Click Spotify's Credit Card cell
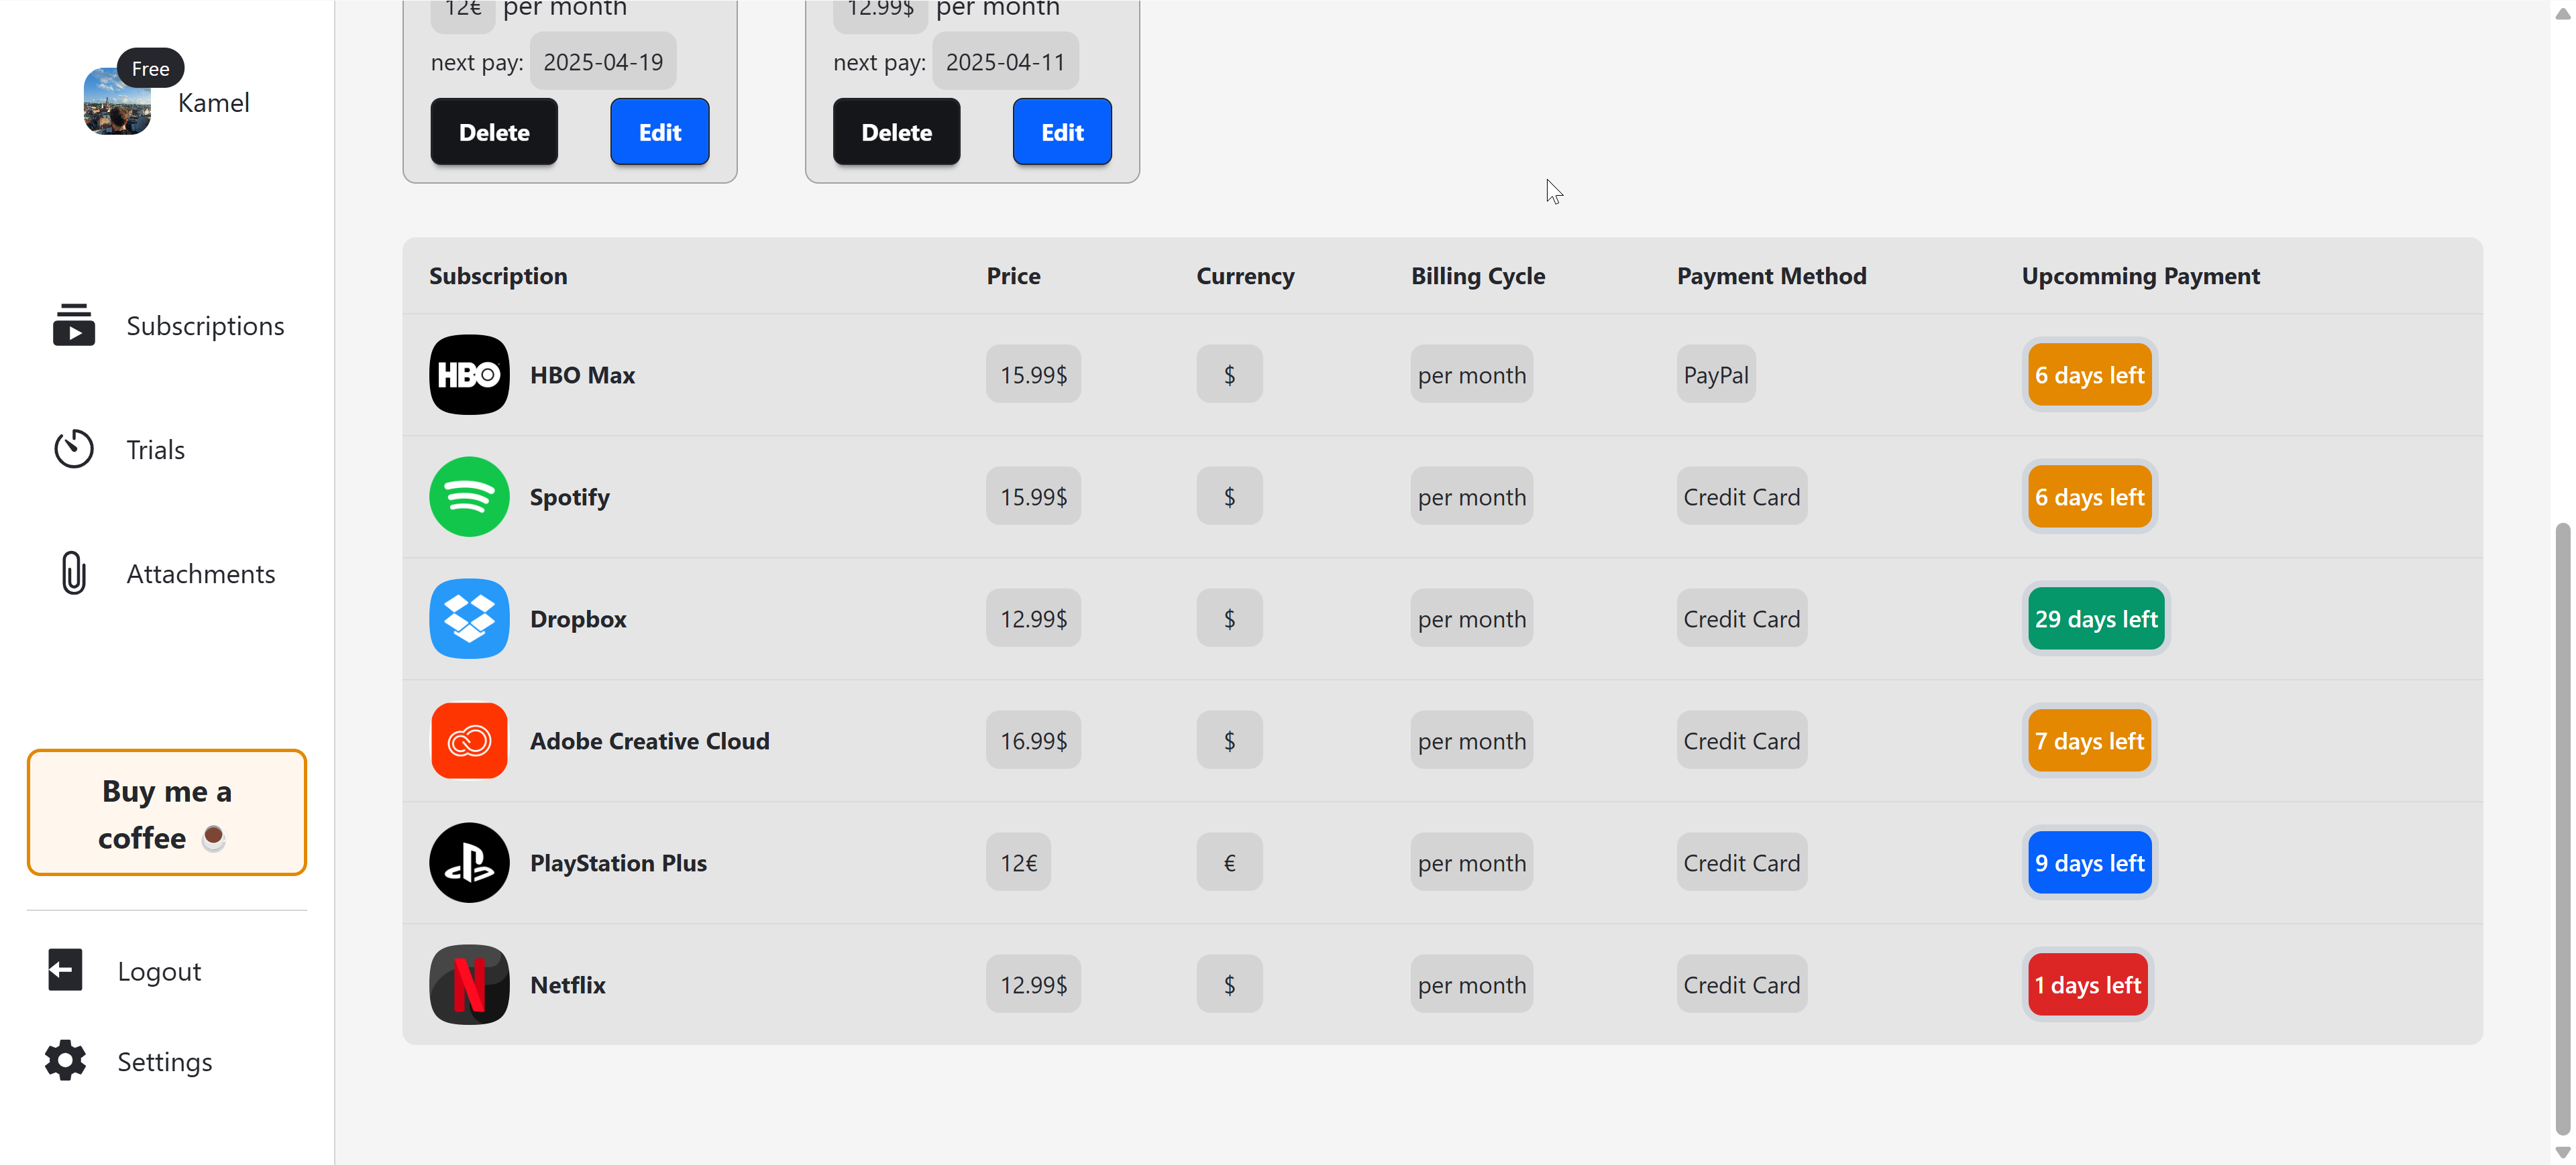2576x1165 pixels. pos(1741,497)
